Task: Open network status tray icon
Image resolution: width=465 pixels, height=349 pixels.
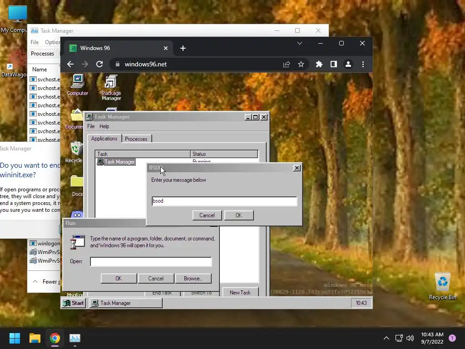Action: (399, 338)
